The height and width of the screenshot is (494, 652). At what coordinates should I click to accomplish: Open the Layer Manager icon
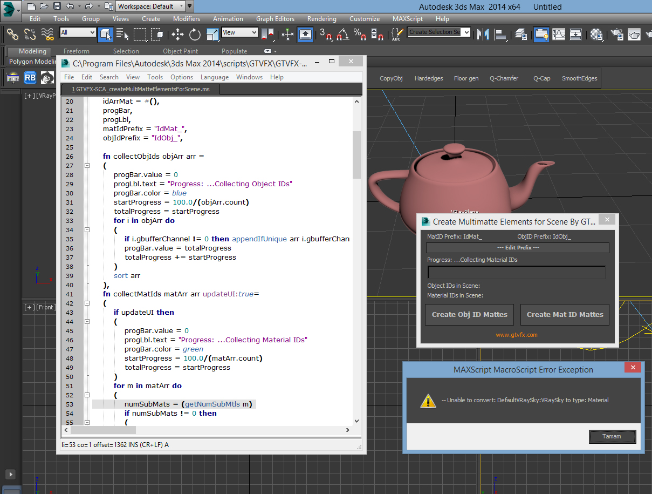(521, 35)
